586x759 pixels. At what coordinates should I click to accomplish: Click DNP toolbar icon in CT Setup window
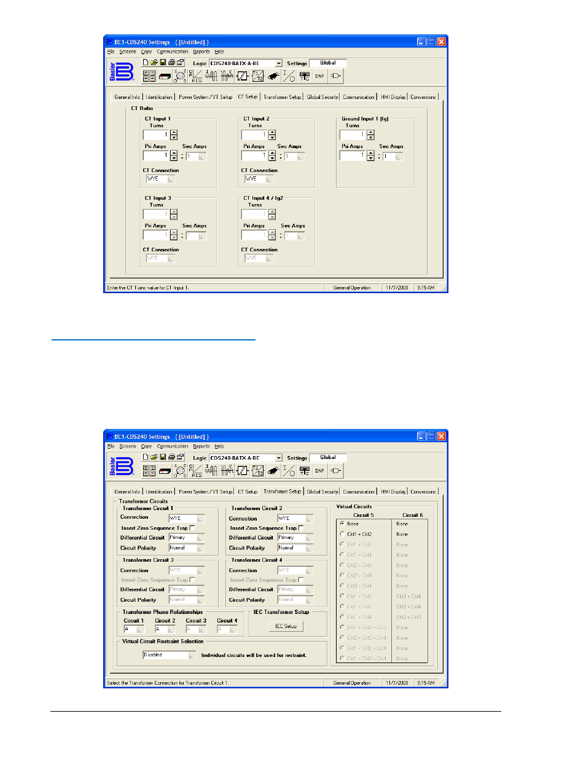pyautogui.click(x=319, y=76)
